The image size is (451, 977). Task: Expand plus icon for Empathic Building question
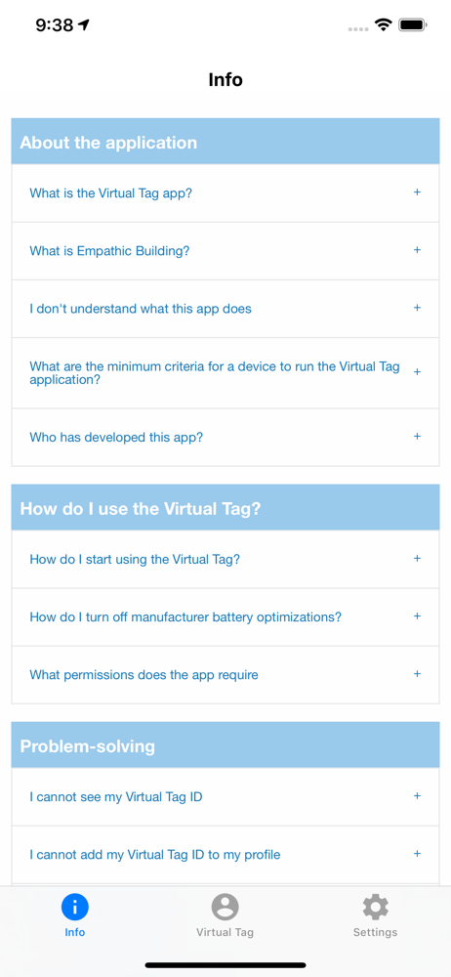click(x=418, y=250)
